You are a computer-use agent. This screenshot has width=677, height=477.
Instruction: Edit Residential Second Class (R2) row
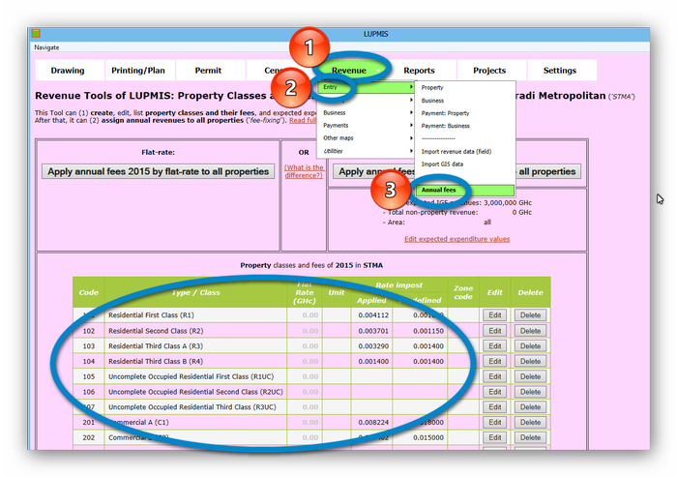click(495, 331)
